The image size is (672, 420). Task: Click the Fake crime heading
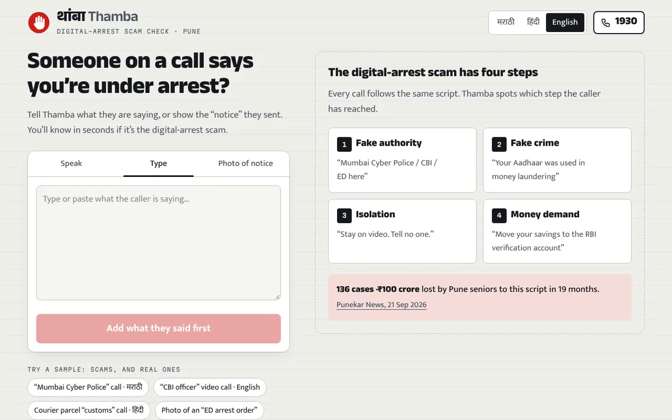[x=535, y=143]
